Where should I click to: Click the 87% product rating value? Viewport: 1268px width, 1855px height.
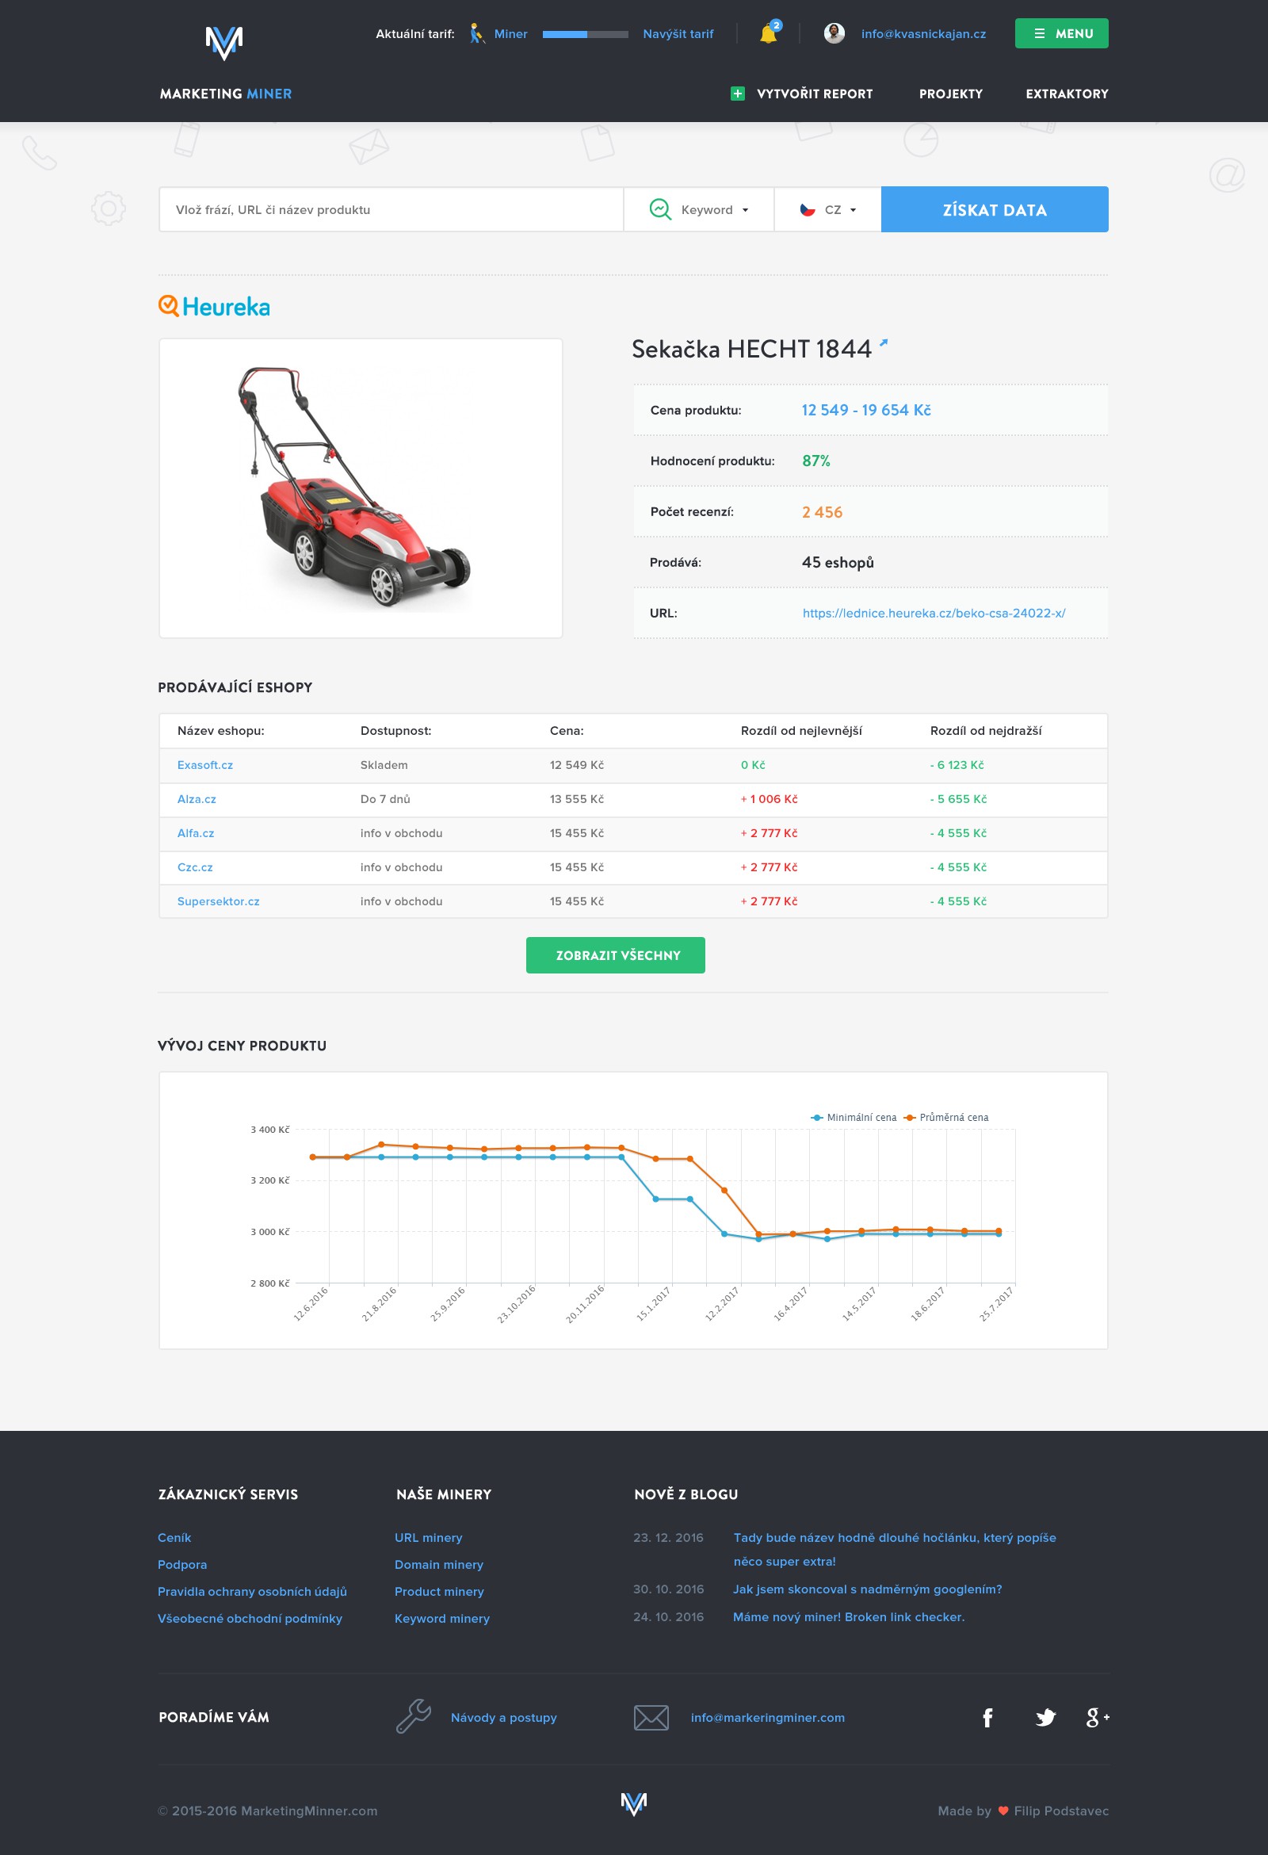[816, 461]
